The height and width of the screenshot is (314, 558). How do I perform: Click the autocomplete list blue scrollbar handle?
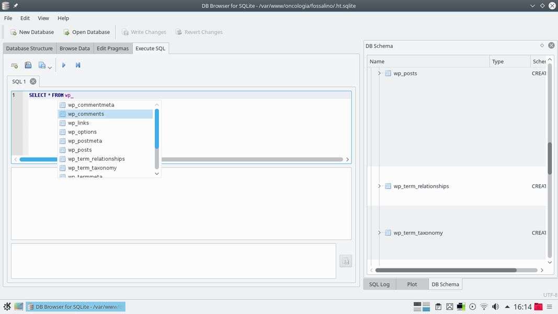[157, 129]
